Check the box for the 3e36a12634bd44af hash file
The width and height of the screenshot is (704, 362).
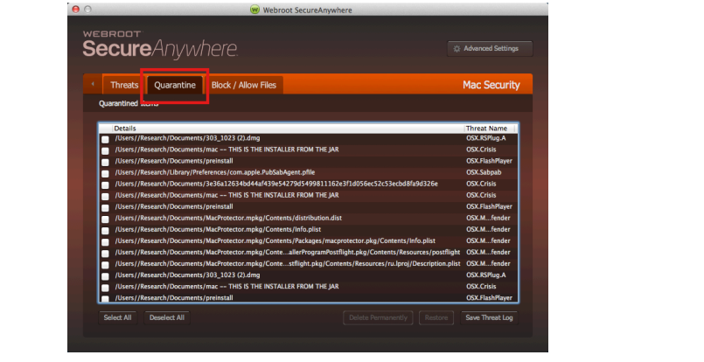click(x=105, y=184)
